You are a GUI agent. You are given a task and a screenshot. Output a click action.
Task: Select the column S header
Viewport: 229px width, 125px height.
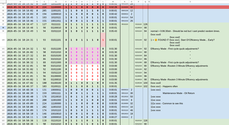[x=190, y=2]
